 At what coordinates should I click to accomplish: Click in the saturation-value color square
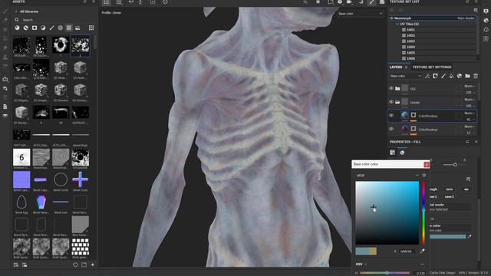click(x=387, y=213)
